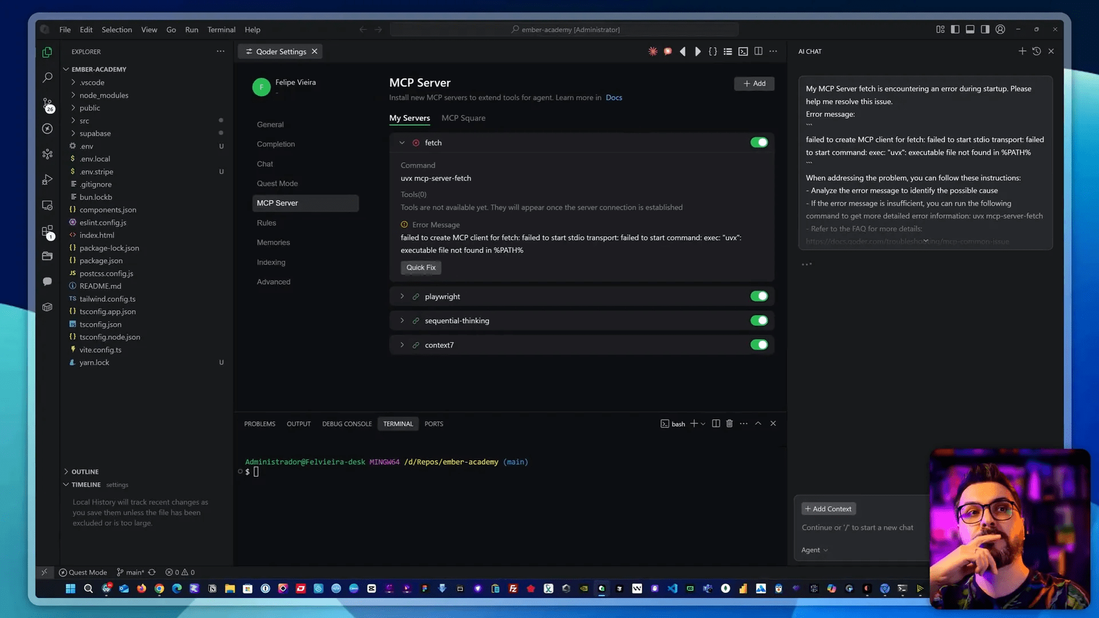The width and height of the screenshot is (1099, 618).
Task: Open the Remote Explorer view in activity bar
Action: pos(48,205)
